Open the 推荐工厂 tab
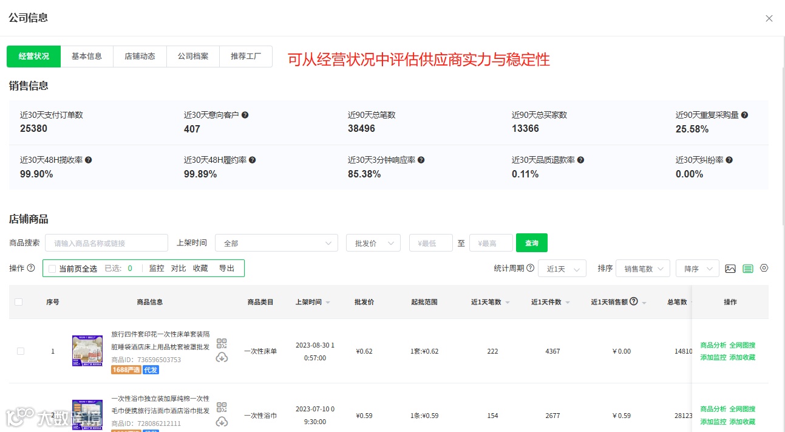 tap(246, 56)
